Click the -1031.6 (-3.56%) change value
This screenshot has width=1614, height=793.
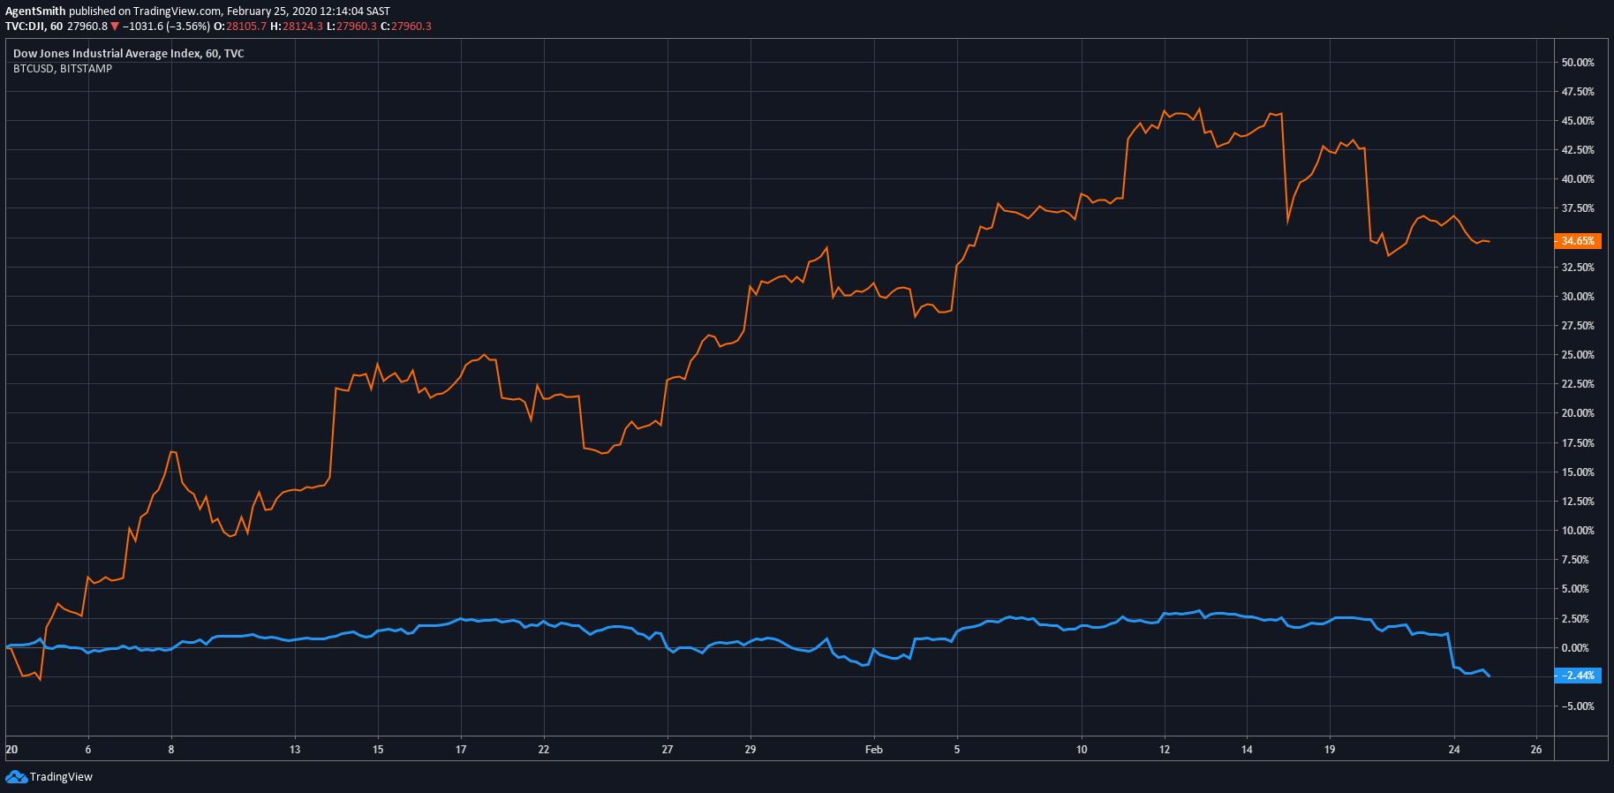pos(166,26)
